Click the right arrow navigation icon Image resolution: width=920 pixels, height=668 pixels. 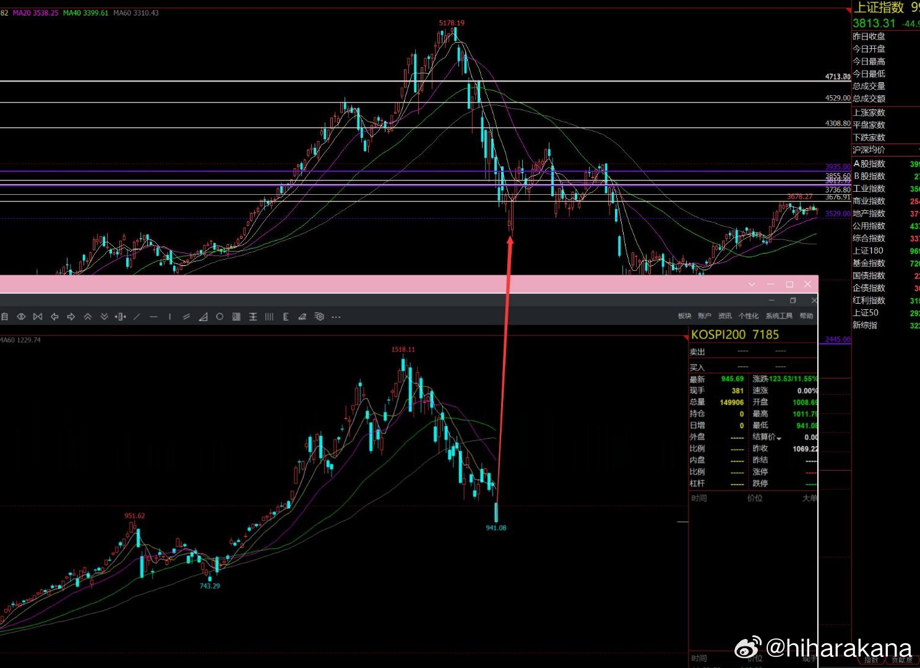(71, 317)
